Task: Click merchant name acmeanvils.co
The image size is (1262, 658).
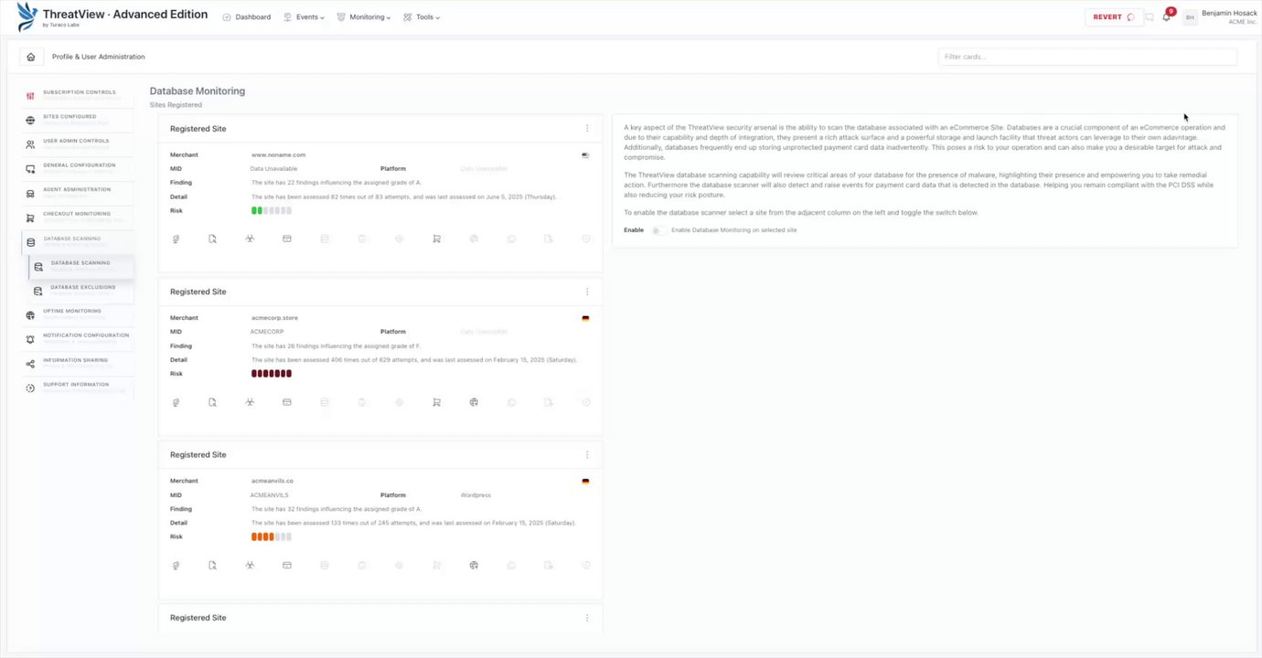Action: [273, 481]
